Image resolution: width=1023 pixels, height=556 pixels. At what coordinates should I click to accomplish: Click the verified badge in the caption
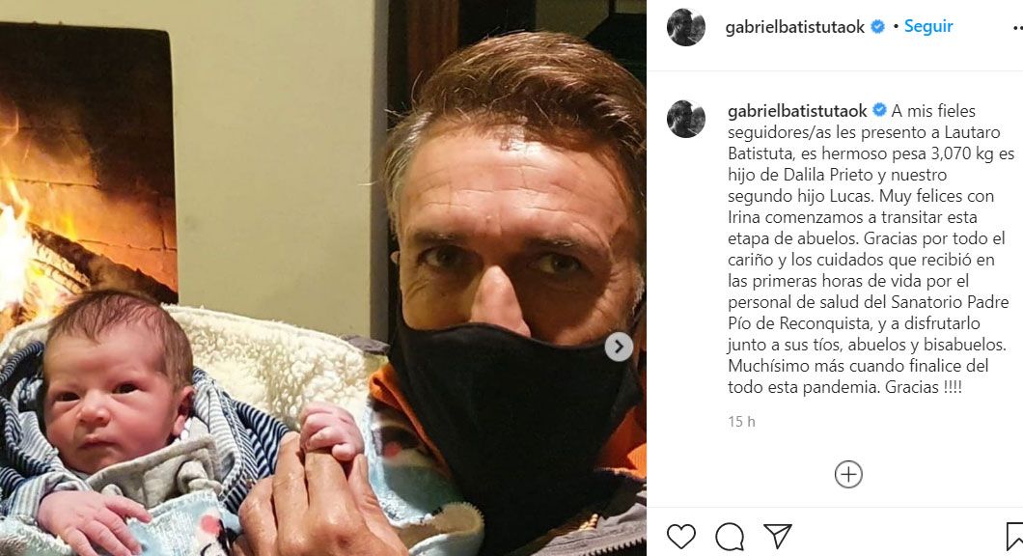[x=879, y=110]
